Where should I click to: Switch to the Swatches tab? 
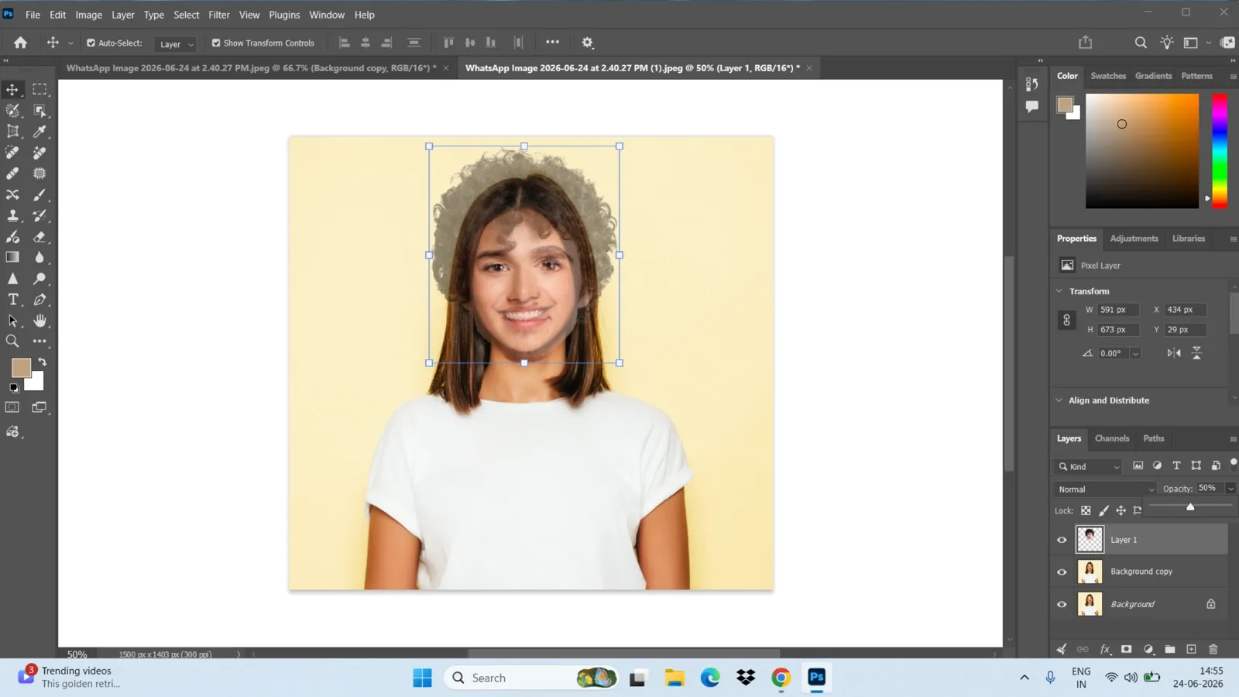click(1108, 76)
